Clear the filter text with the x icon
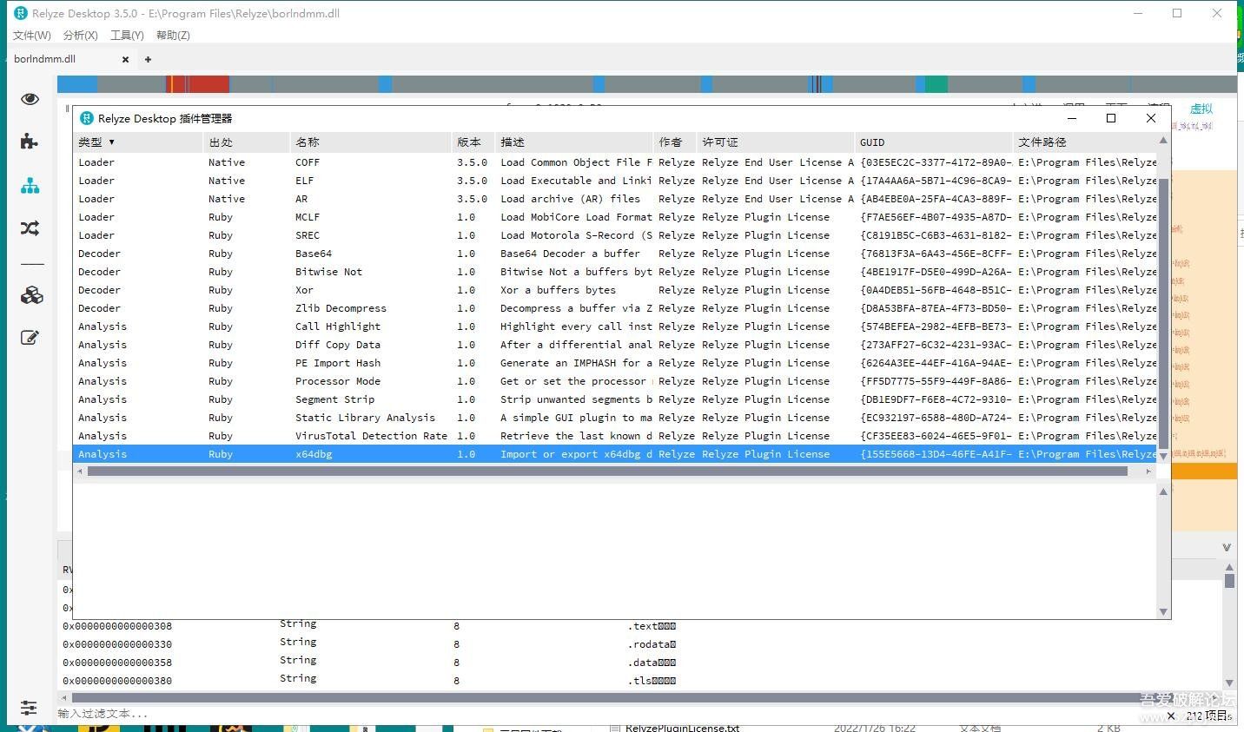 [1171, 716]
